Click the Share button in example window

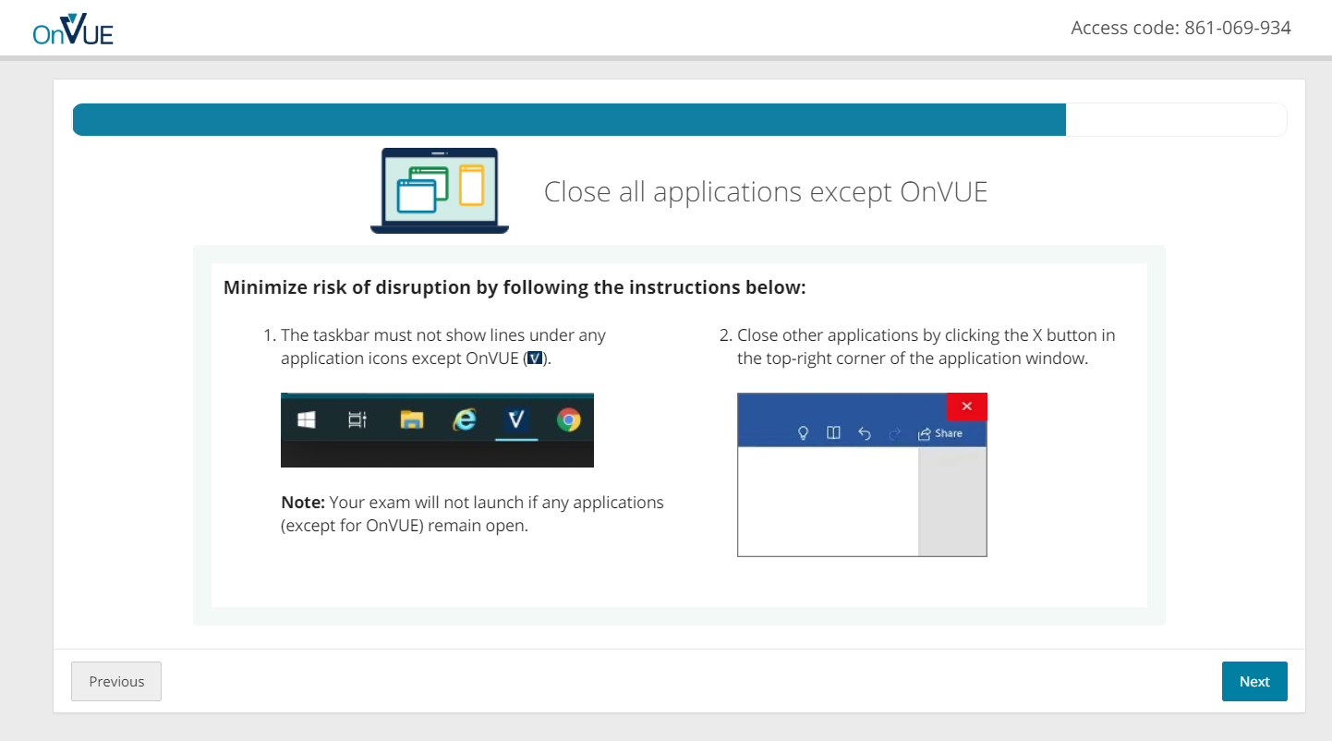[940, 433]
